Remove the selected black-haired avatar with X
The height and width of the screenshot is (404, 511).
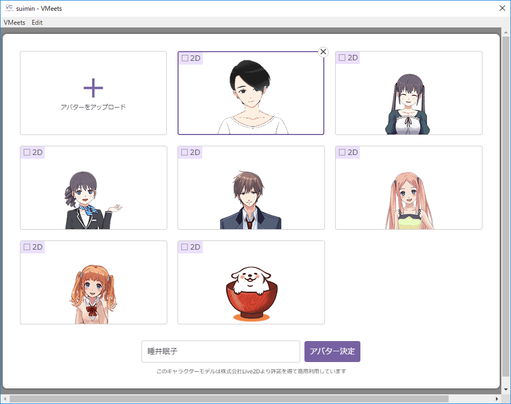pos(323,52)
